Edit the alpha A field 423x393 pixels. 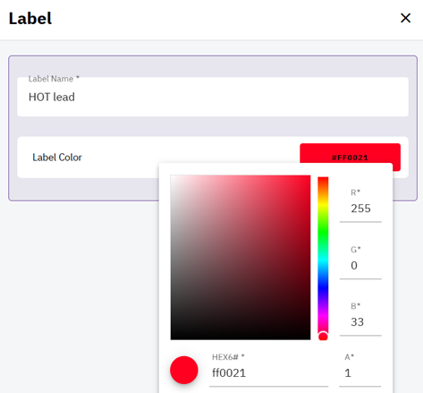[x=360, y=373]
